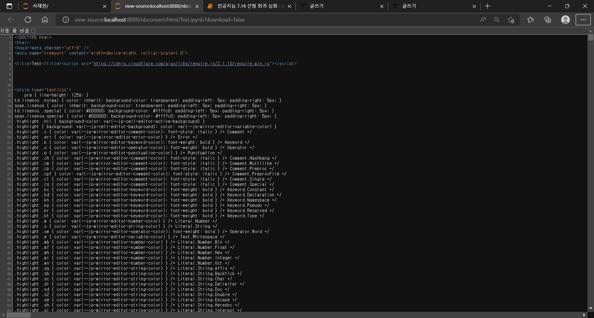Click the horizontal scrollbar thumb
594x318 pixels.
19,315
